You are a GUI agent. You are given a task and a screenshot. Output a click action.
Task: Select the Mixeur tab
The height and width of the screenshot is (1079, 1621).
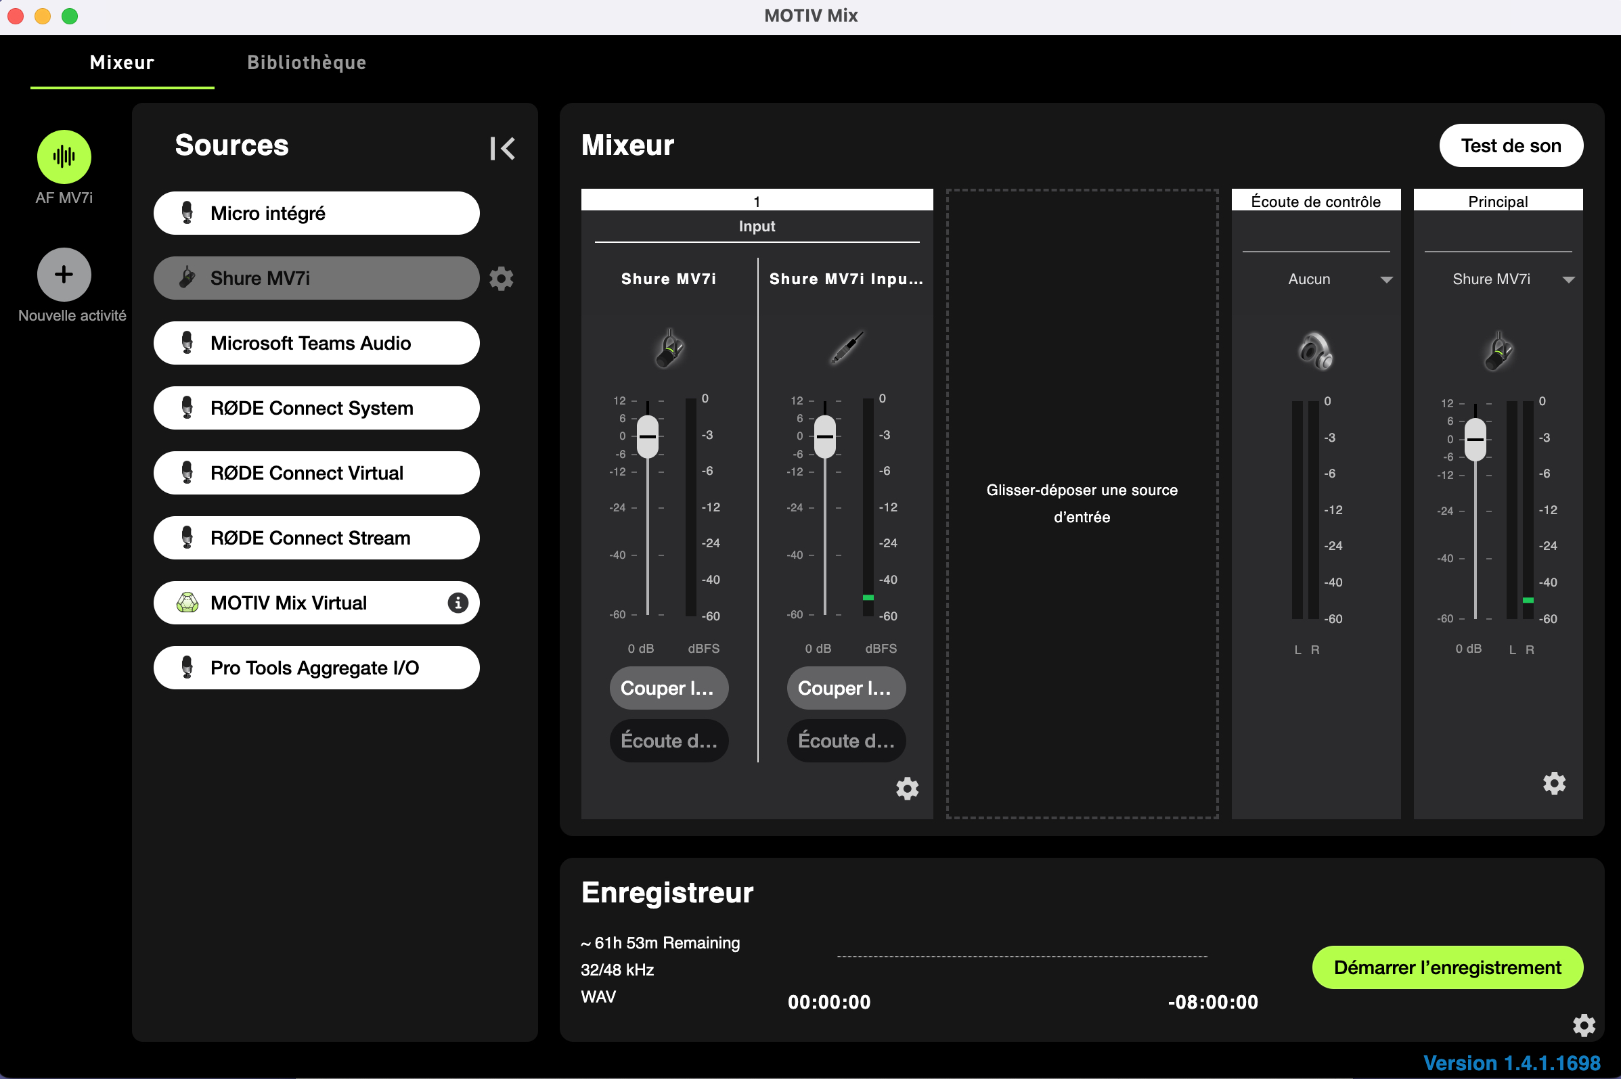[121, 63]
